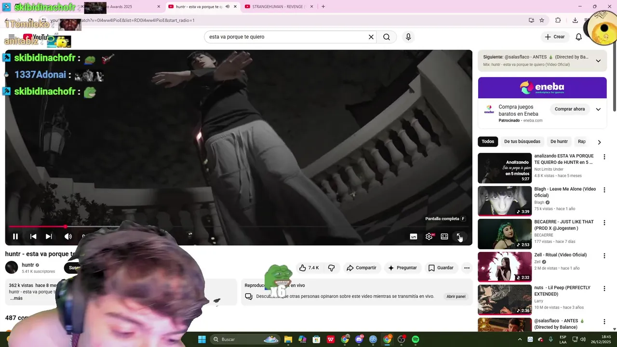Bookmark this page with star icon
Screen dimensions: 617x347
[x=542, y=20]
